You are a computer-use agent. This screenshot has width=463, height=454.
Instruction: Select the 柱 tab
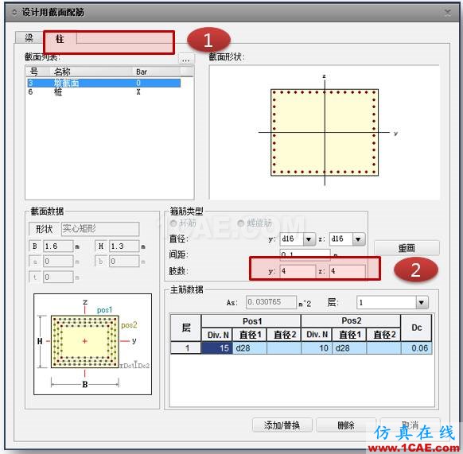pos(60,39)
